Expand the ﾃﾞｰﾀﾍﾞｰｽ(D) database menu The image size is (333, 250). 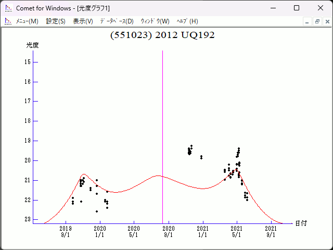[117, 21]
